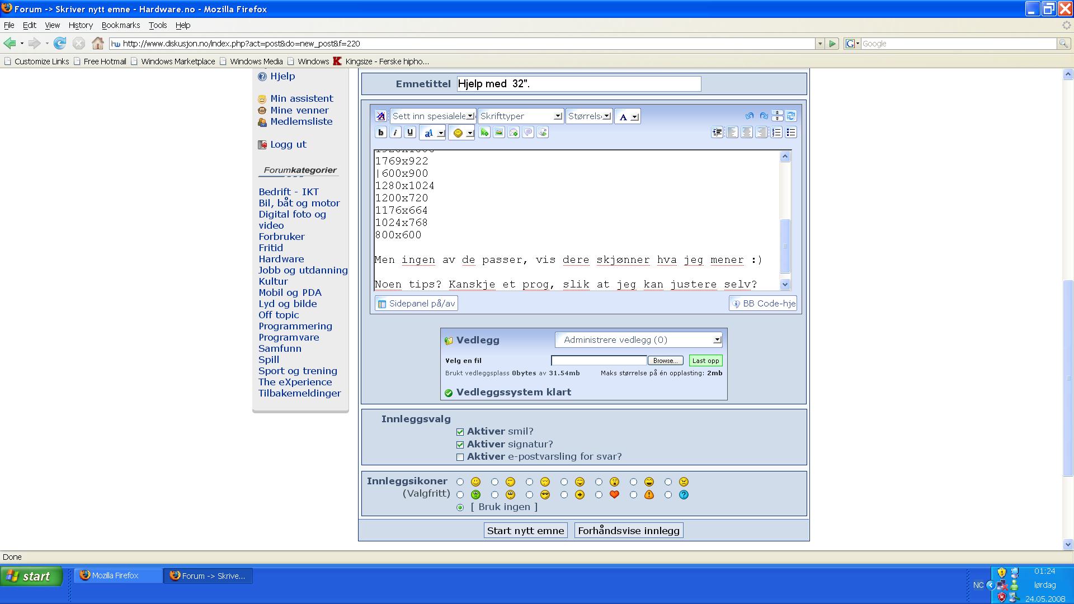Click the undo arrow in editor toolbar
Image resolution: width=1074 pixels, height=604 pixels.
pyautogui.click(x=750, y=116)
